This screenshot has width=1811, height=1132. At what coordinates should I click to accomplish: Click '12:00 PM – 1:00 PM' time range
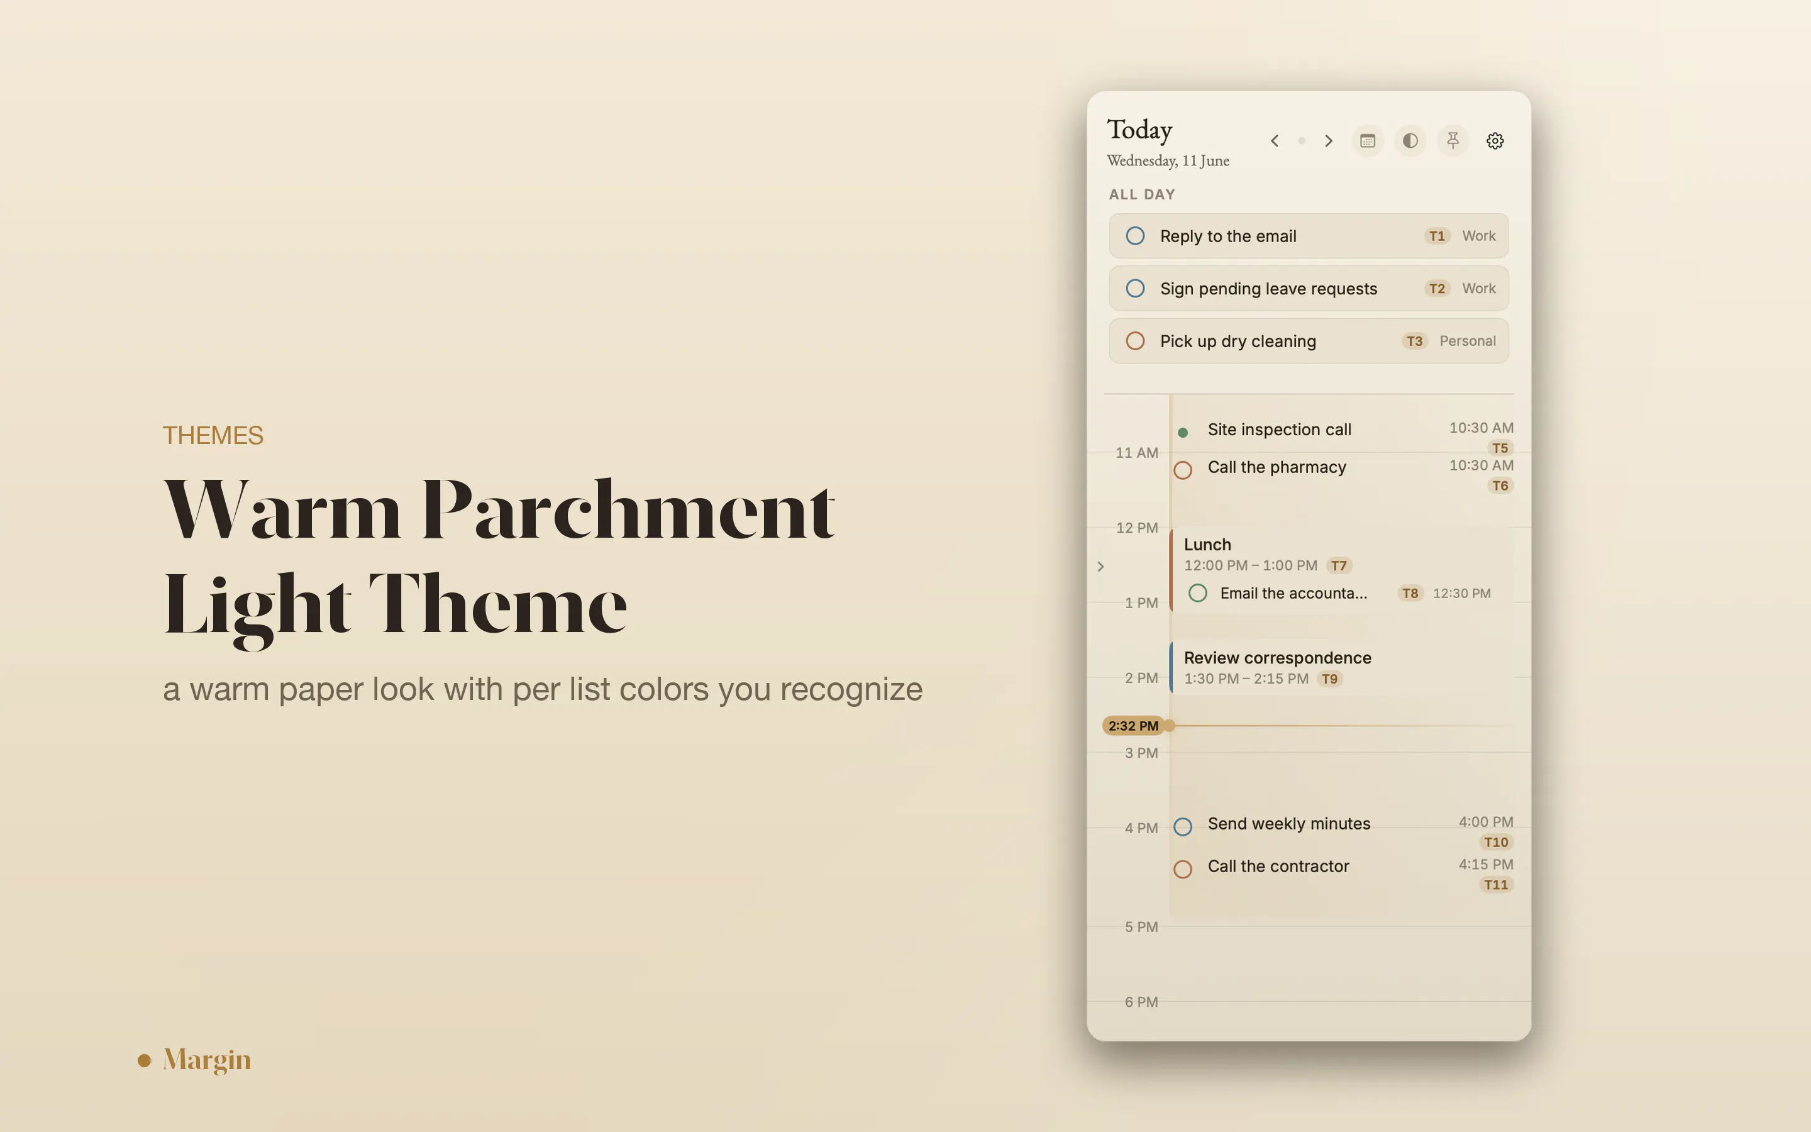tap(1251, 566)
